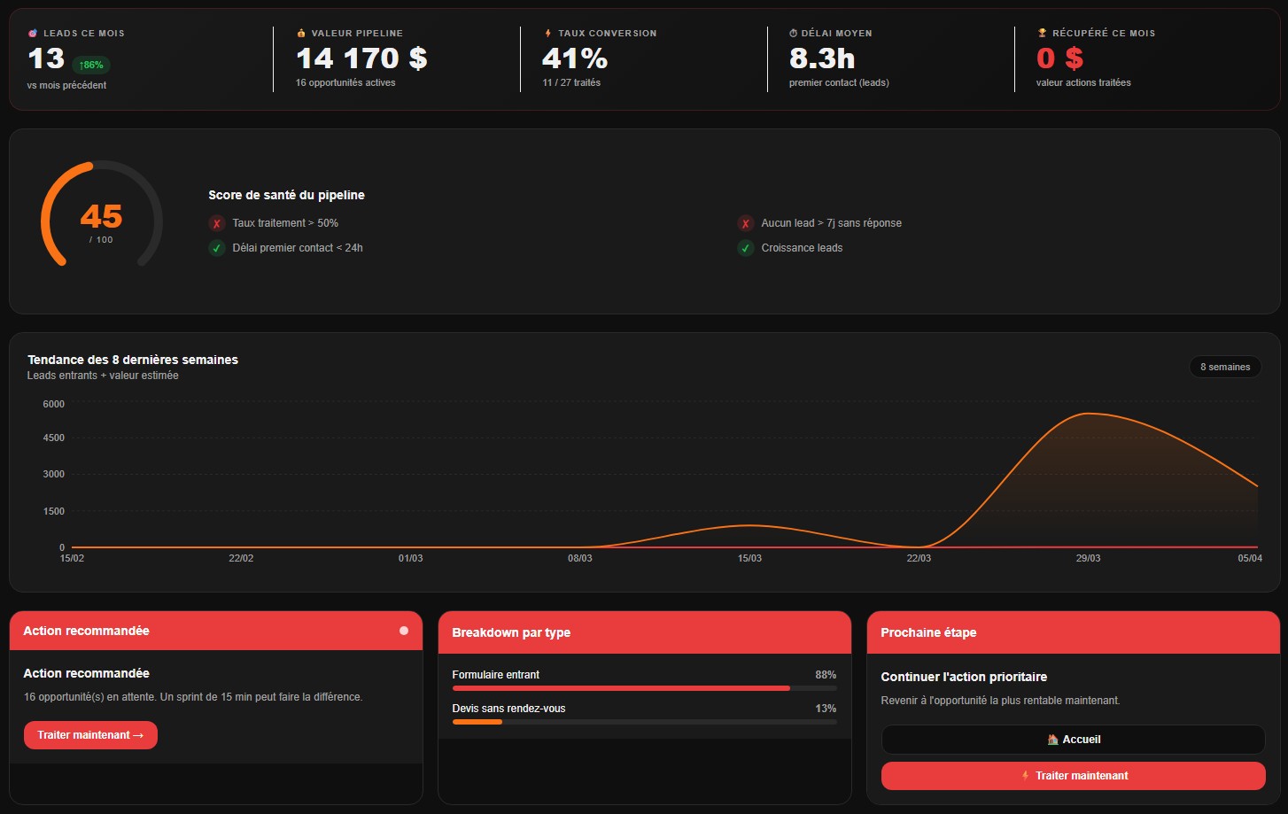The width and height of the screenshot is (1288, 814).
Task: Select the Breakdown par type card header
Action: (x=644, y=632)
